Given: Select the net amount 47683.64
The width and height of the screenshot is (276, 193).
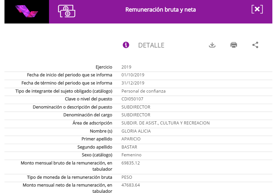Looking at the screenshot, I should pos(131,185).
